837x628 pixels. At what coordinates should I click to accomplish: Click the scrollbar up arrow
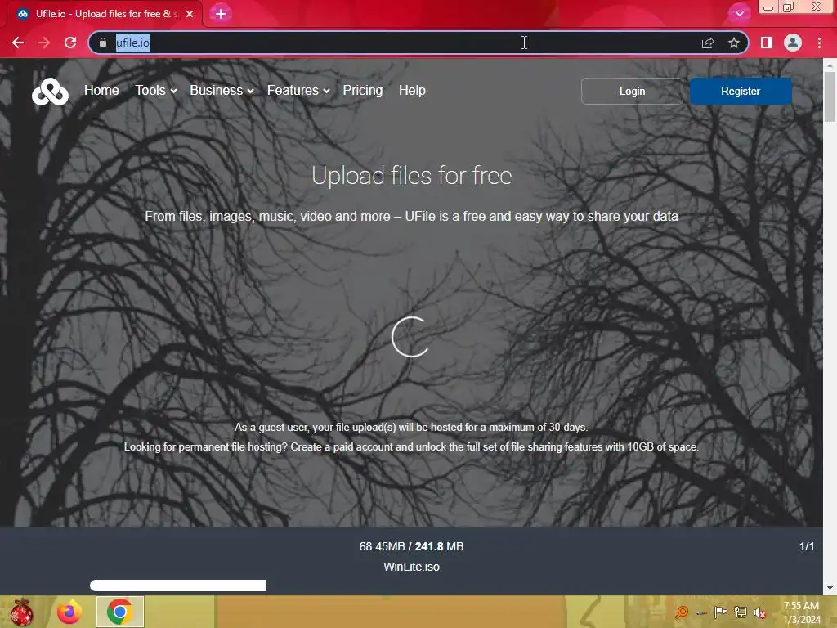point(830,64)
